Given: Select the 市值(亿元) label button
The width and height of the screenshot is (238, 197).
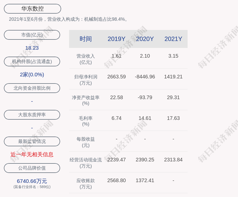Looking at the screenshot, I should [x=32, y=35].
